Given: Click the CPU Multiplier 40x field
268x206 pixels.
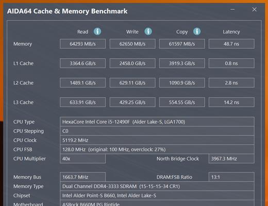Looking at the screenshot, I should (82, 159).
